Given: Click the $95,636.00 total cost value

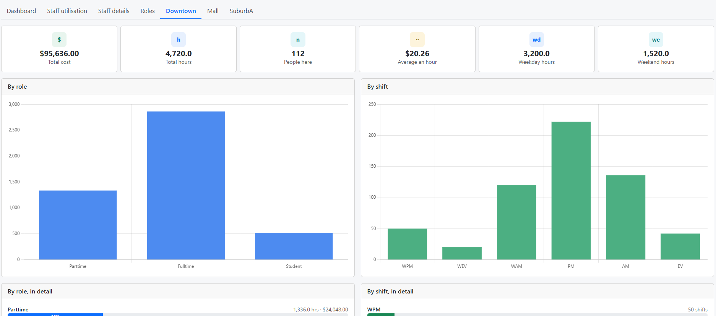Looking at the screenshot, I should pyautogui.click(x=59, y=53).
